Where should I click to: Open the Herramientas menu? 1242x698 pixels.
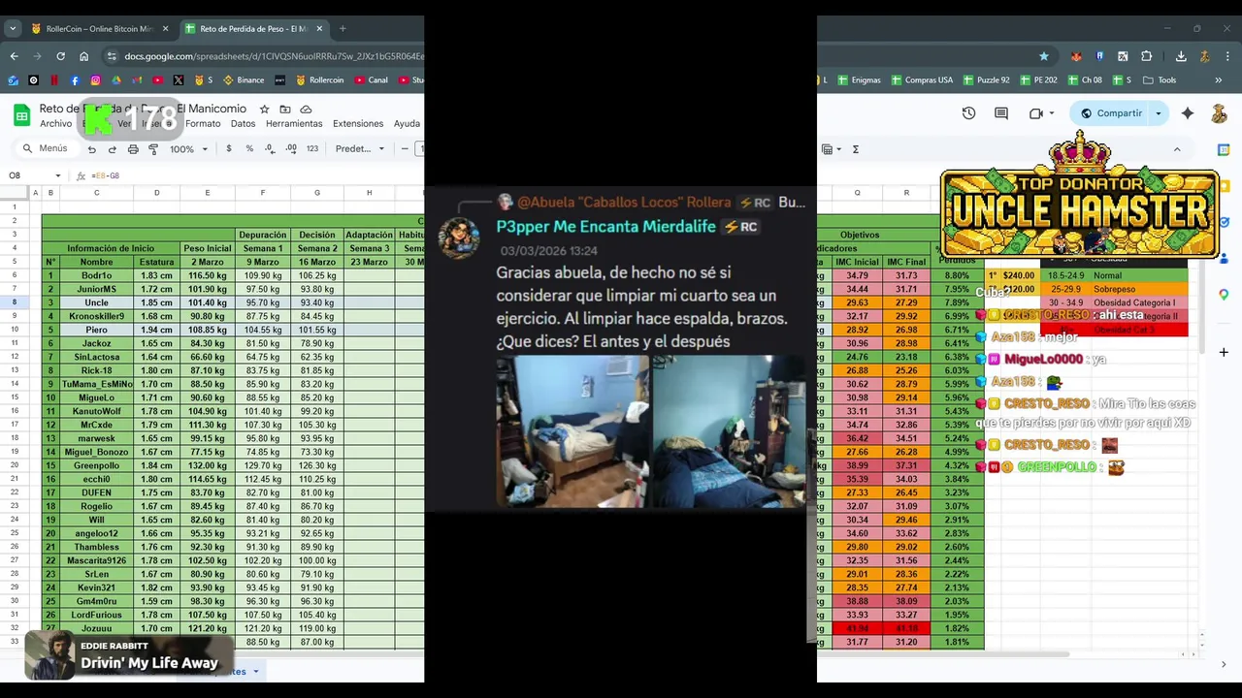pos(294,124)
